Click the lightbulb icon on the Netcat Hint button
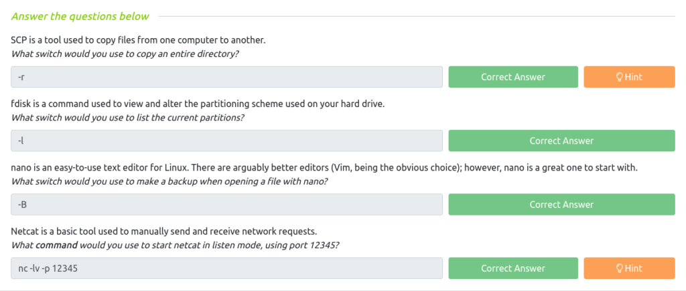Screen dimensions: 686x291 pos(619,268)
